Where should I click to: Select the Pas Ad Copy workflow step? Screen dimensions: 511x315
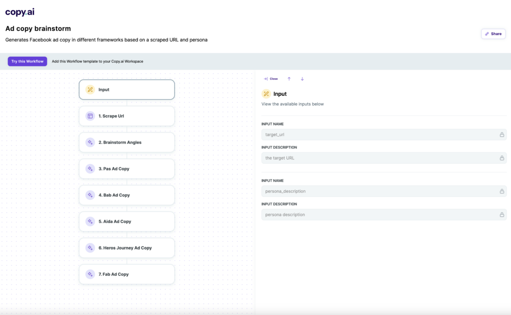[x=126, y=168]
